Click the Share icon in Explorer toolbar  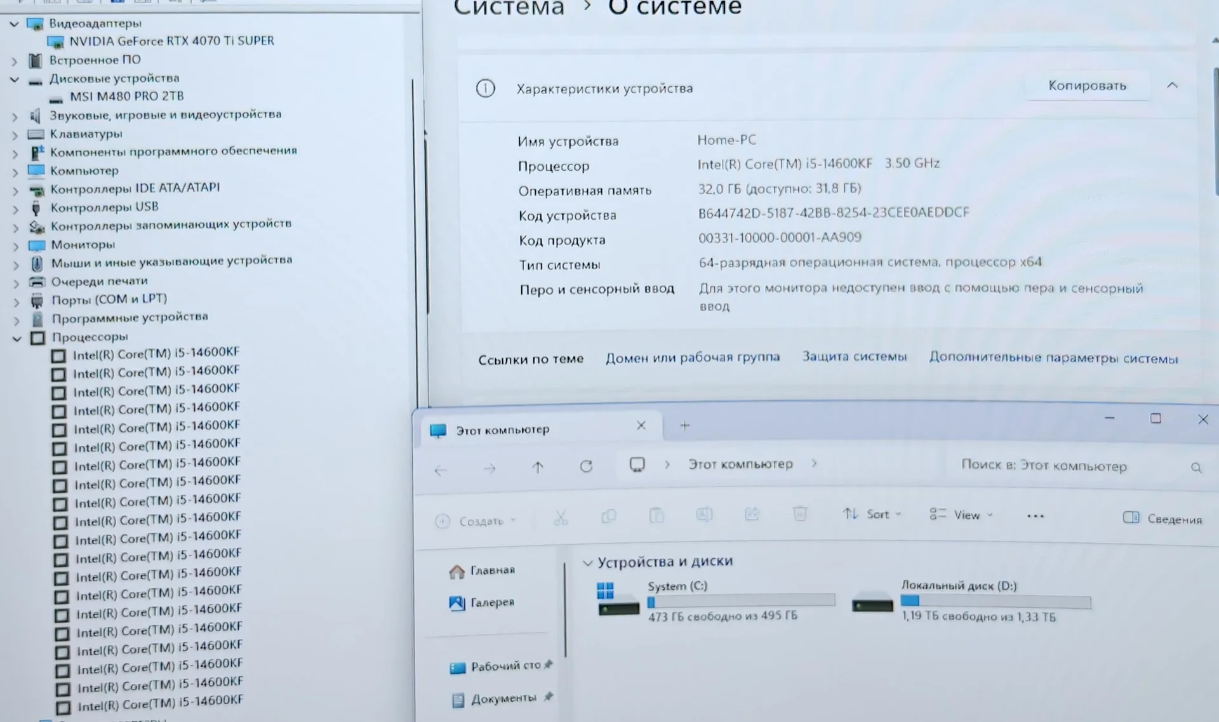click(752, 514)
